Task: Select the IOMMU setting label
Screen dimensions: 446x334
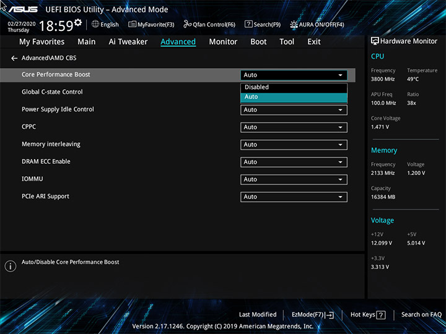Action: 32,179
